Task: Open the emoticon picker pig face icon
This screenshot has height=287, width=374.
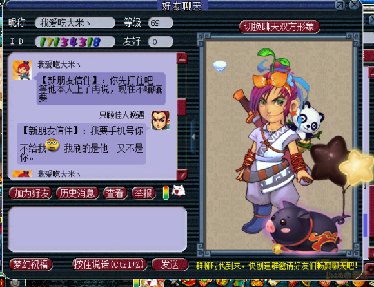Action: coord(178,191)
